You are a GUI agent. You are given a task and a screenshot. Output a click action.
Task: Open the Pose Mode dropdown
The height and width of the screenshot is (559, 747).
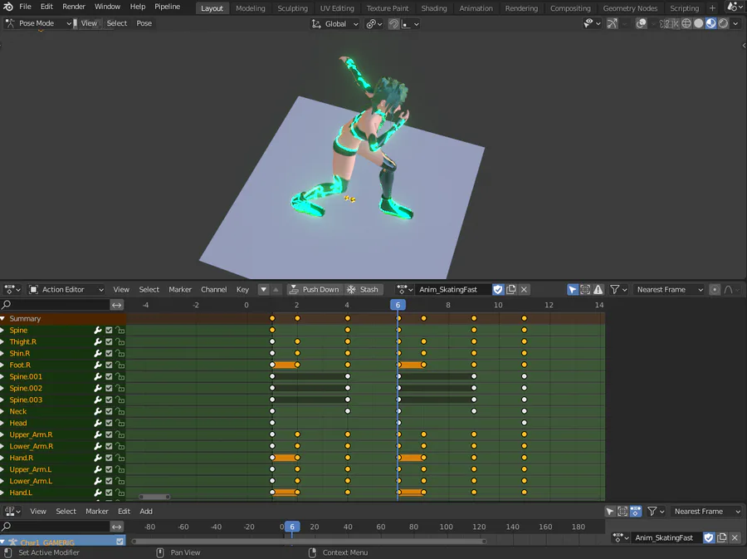38,23
